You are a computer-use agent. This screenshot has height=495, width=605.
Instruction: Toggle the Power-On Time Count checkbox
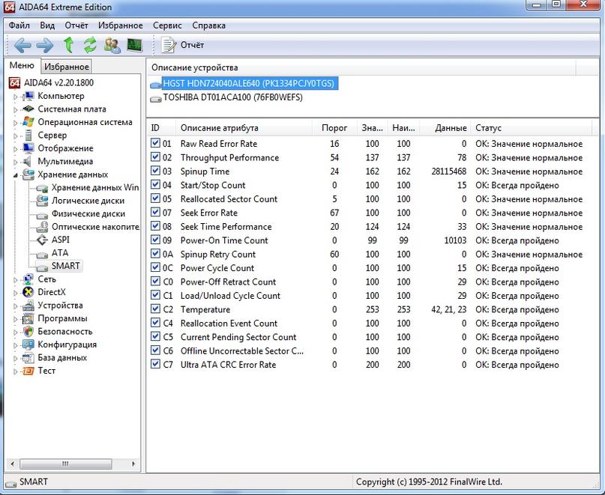click(x=155, y=240)
